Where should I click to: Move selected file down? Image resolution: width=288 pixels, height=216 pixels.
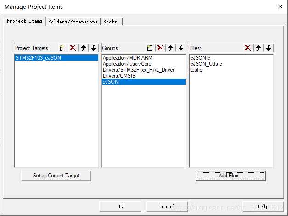(269, 48)
